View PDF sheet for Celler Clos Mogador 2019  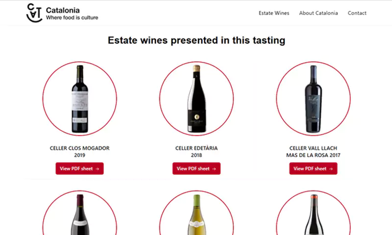click(x=79, y=168)
